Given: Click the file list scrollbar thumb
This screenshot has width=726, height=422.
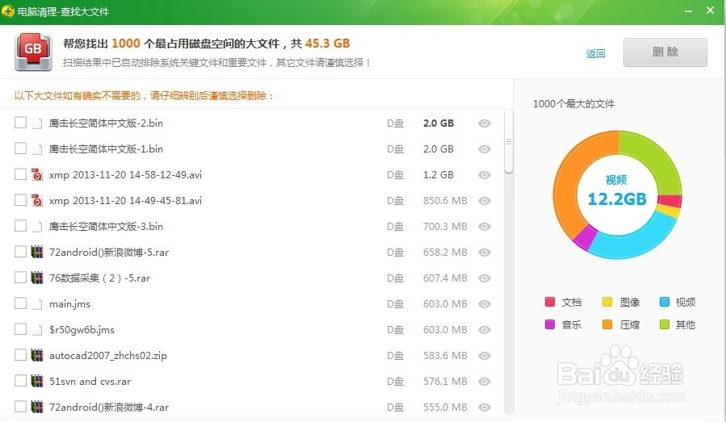Looking at the screenshot, I should click(x=509, y=141).
